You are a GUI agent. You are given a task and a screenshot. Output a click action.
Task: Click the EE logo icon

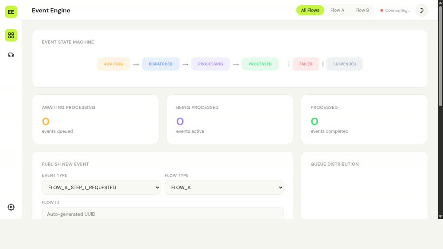point(11,12)
